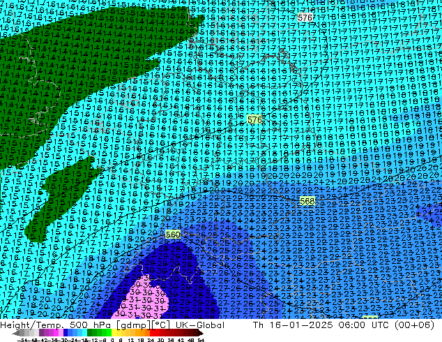The image size is (442, 342).
Task: Click the 568 height contour label
Action: click(307, 201)
